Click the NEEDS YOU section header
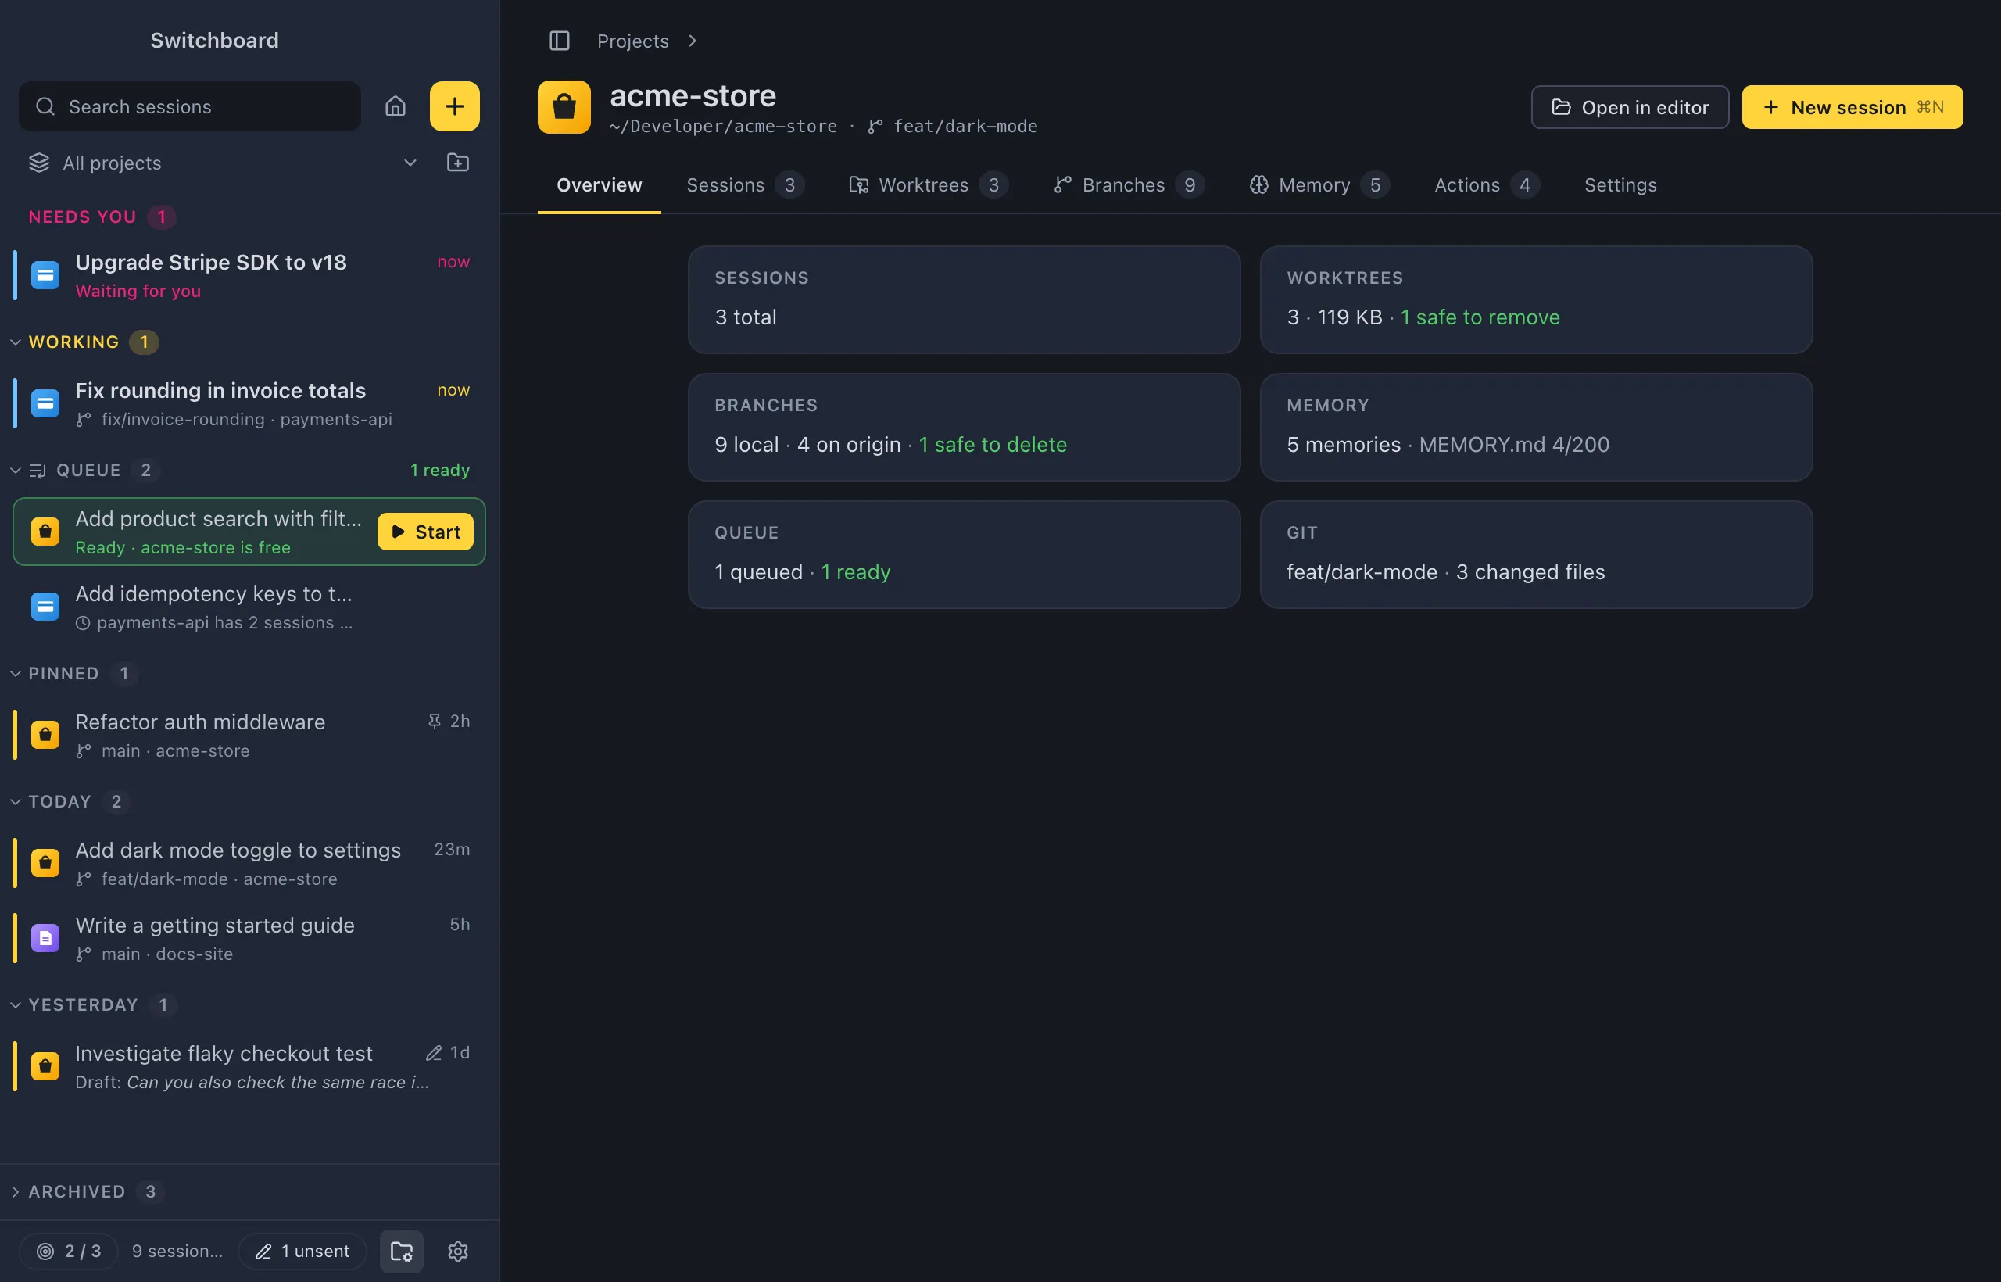The image size is (2001, 1282). pyautogui.click(x=82, y=217)
